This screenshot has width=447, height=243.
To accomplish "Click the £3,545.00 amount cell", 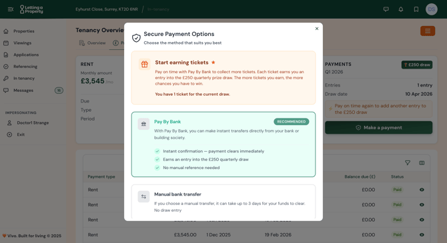I will [185, 235].
